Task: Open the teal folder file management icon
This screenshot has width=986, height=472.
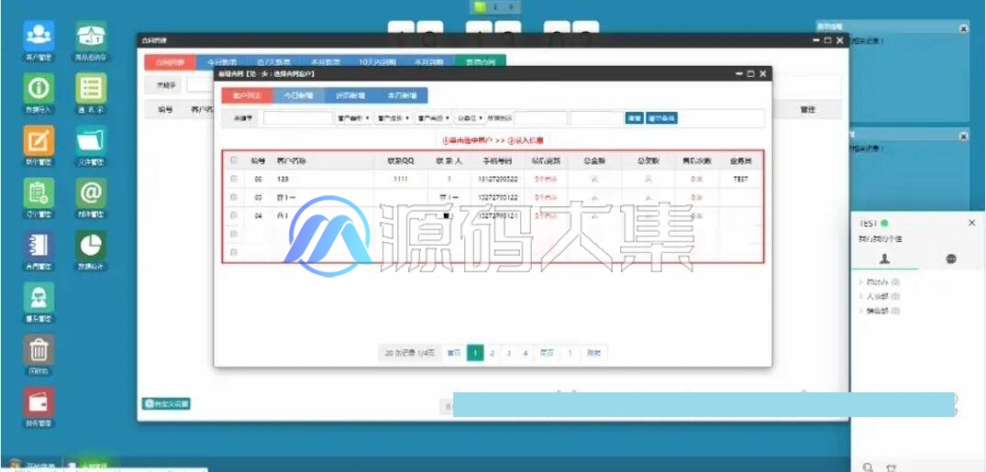Action: pos(91,141)
